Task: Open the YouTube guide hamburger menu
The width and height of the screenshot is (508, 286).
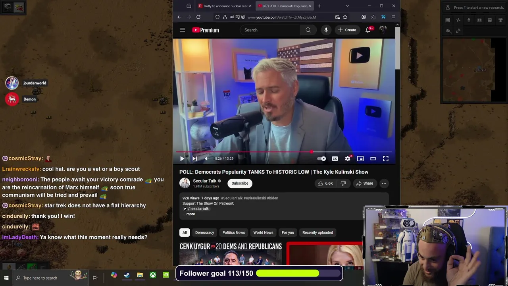Action: point(183,30)
